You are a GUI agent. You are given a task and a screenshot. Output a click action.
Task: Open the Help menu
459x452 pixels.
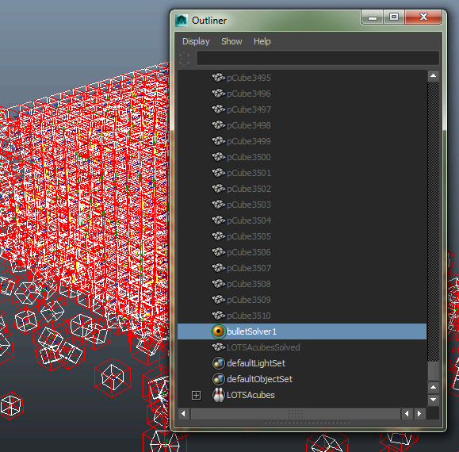262,41
